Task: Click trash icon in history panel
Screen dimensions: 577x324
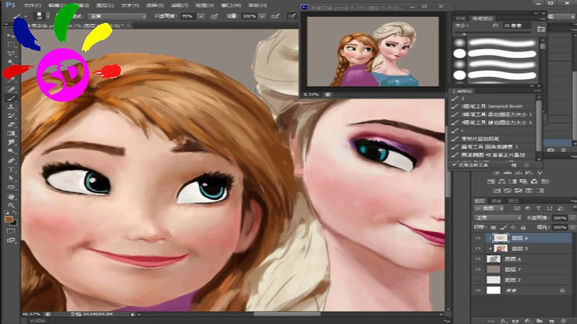Action: click(563, 150)
